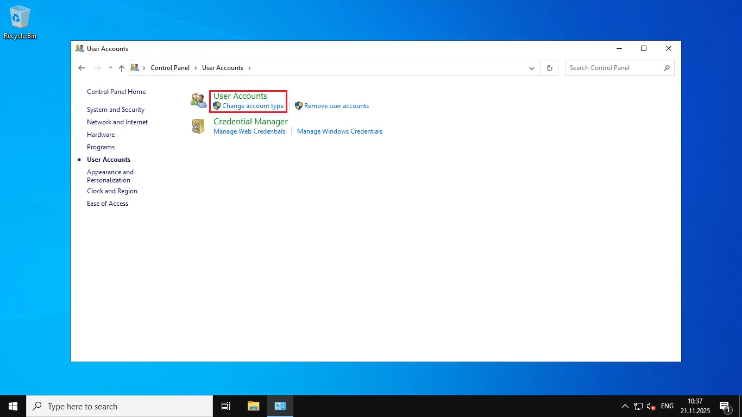Expand the address bar history dropdown
The width and height of the screenshot is (742, 417).
coord(532,68)
